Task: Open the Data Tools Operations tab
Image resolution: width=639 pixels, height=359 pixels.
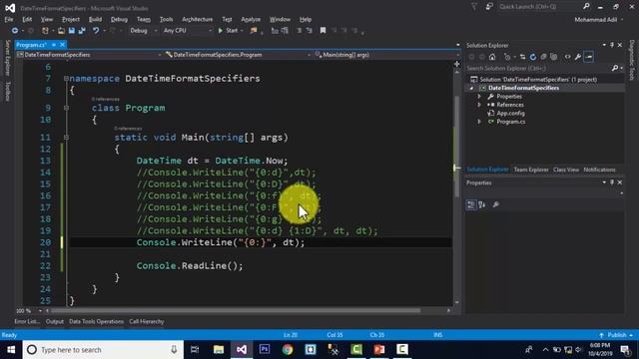Action: 96,321
